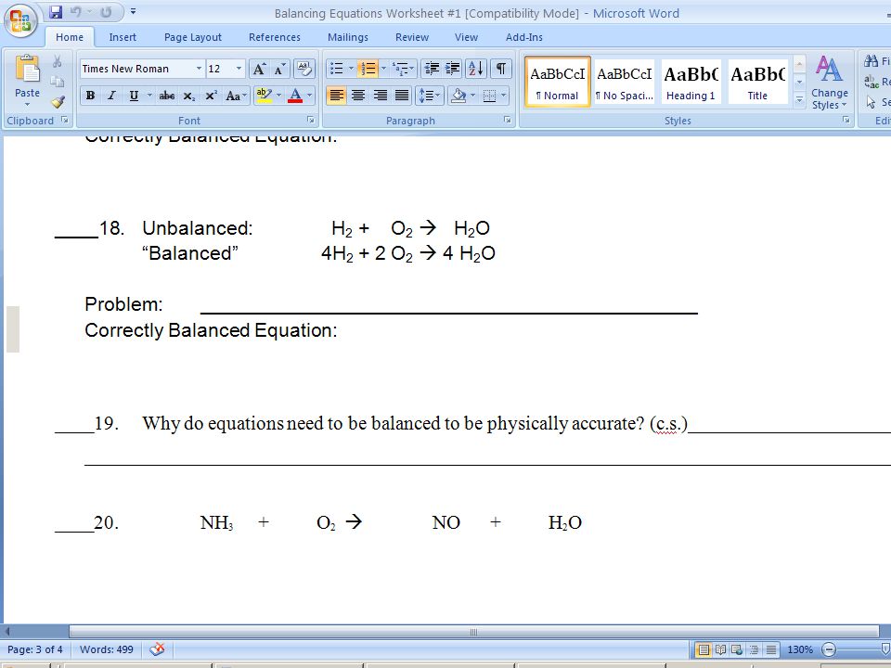
Task: Increase the paragraph indent
Action: pos(453,69)
